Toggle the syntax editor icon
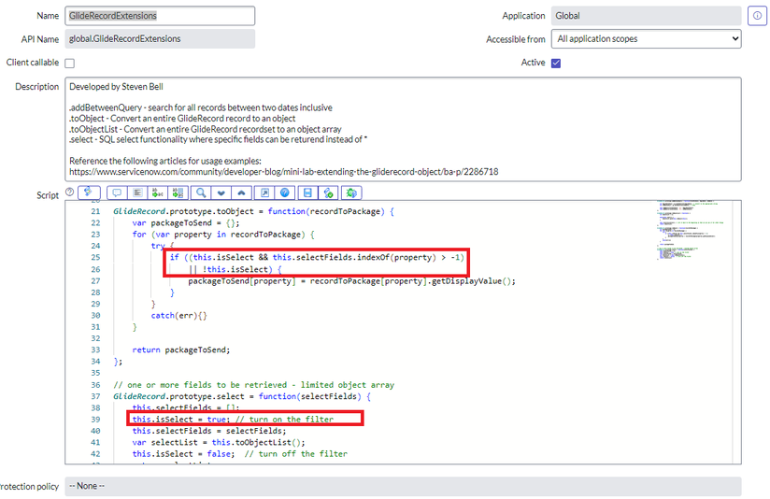 click(89, 192)
